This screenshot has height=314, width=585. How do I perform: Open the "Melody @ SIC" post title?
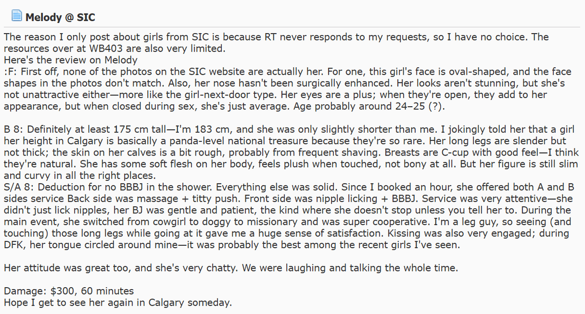[60, 18]
